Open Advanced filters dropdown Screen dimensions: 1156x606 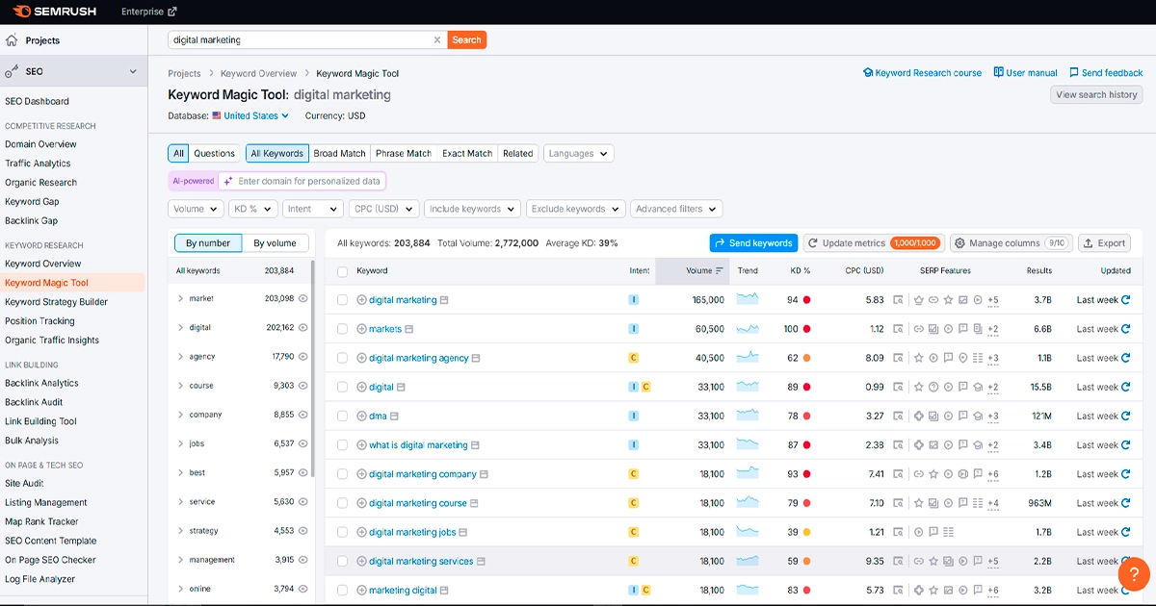[x=676, y=209]
